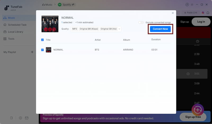Open the mail feedback icon

pyautogui.click(x=27, y=118)
